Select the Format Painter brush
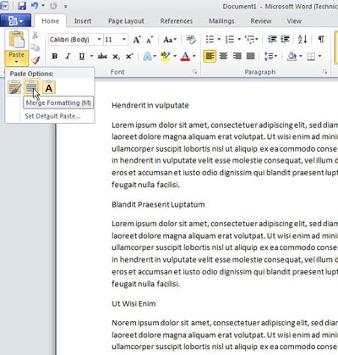Screen dimensions: 338x355 coord(35,60)
